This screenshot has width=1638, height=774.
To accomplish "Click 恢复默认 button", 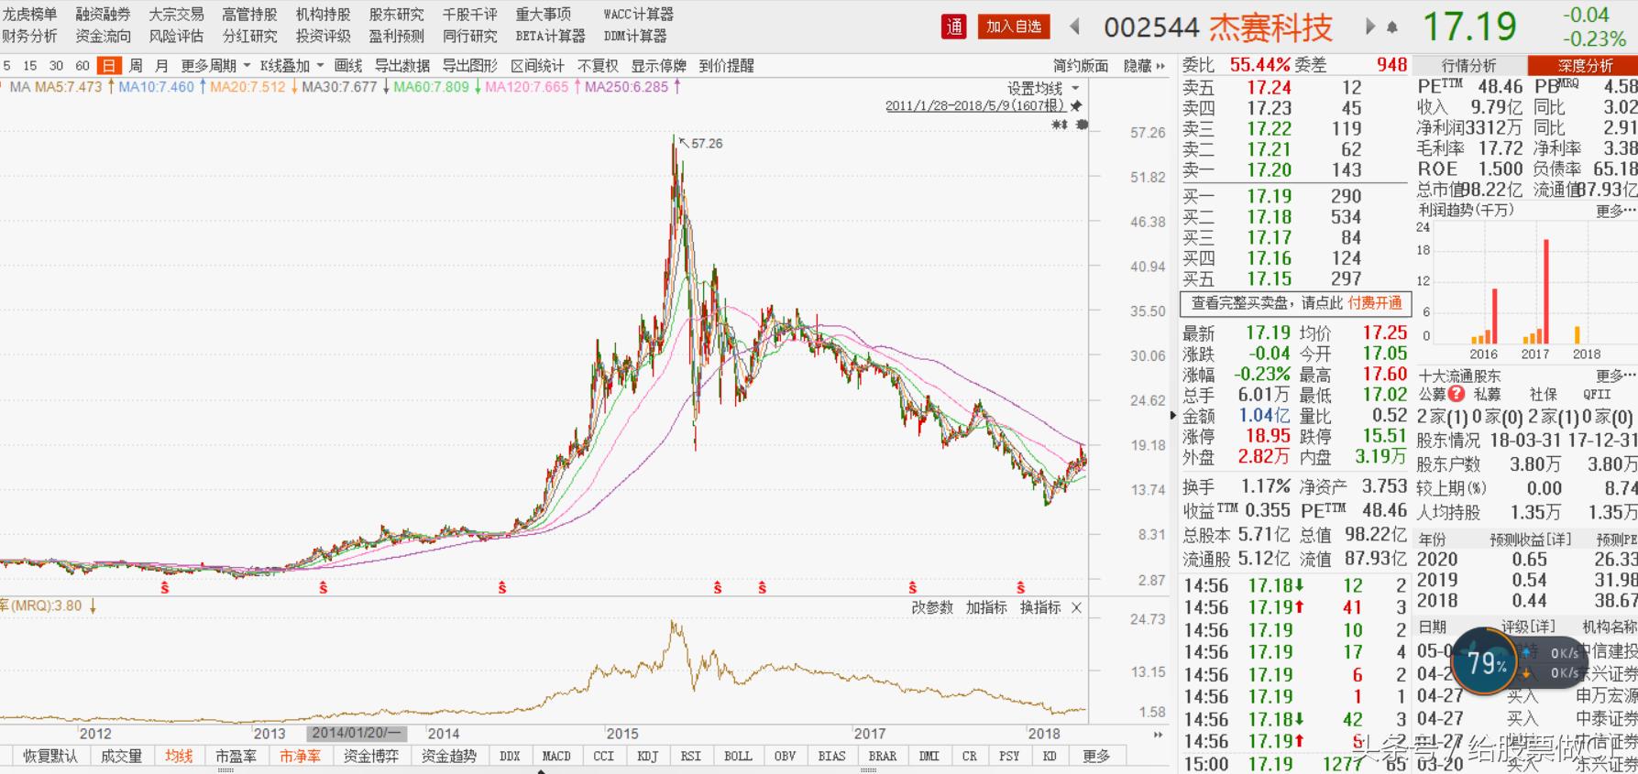I will 50,757.
